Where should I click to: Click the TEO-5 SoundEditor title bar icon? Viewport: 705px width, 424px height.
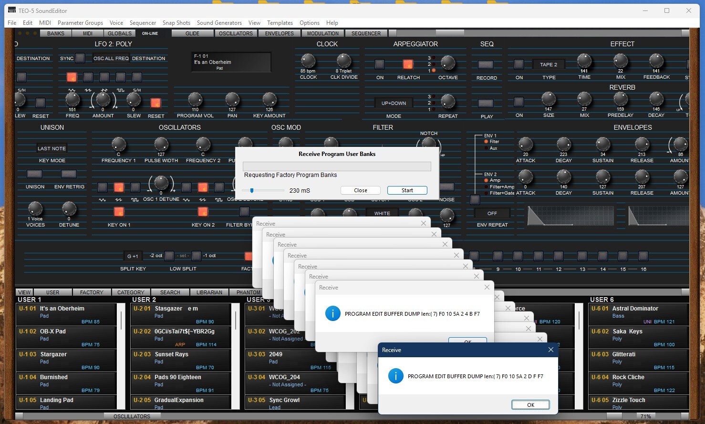pos(11,10)
